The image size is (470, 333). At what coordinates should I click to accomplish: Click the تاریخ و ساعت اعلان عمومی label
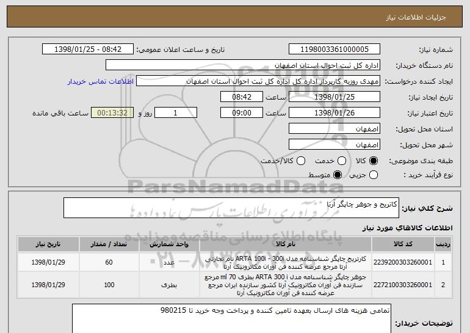pos(181,49)
